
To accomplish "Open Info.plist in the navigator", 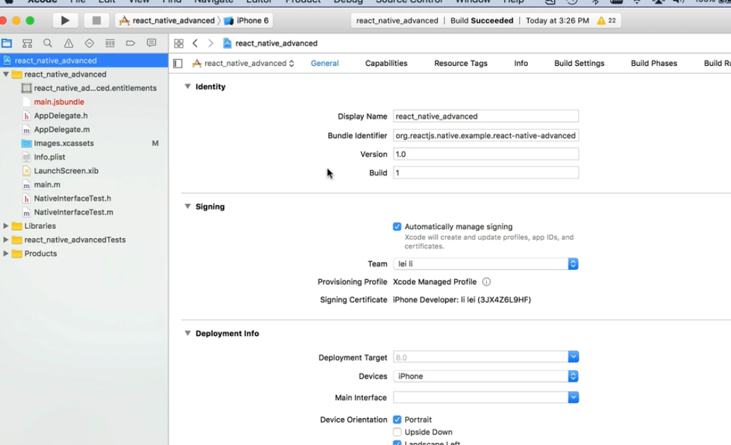I will point(50,157).
